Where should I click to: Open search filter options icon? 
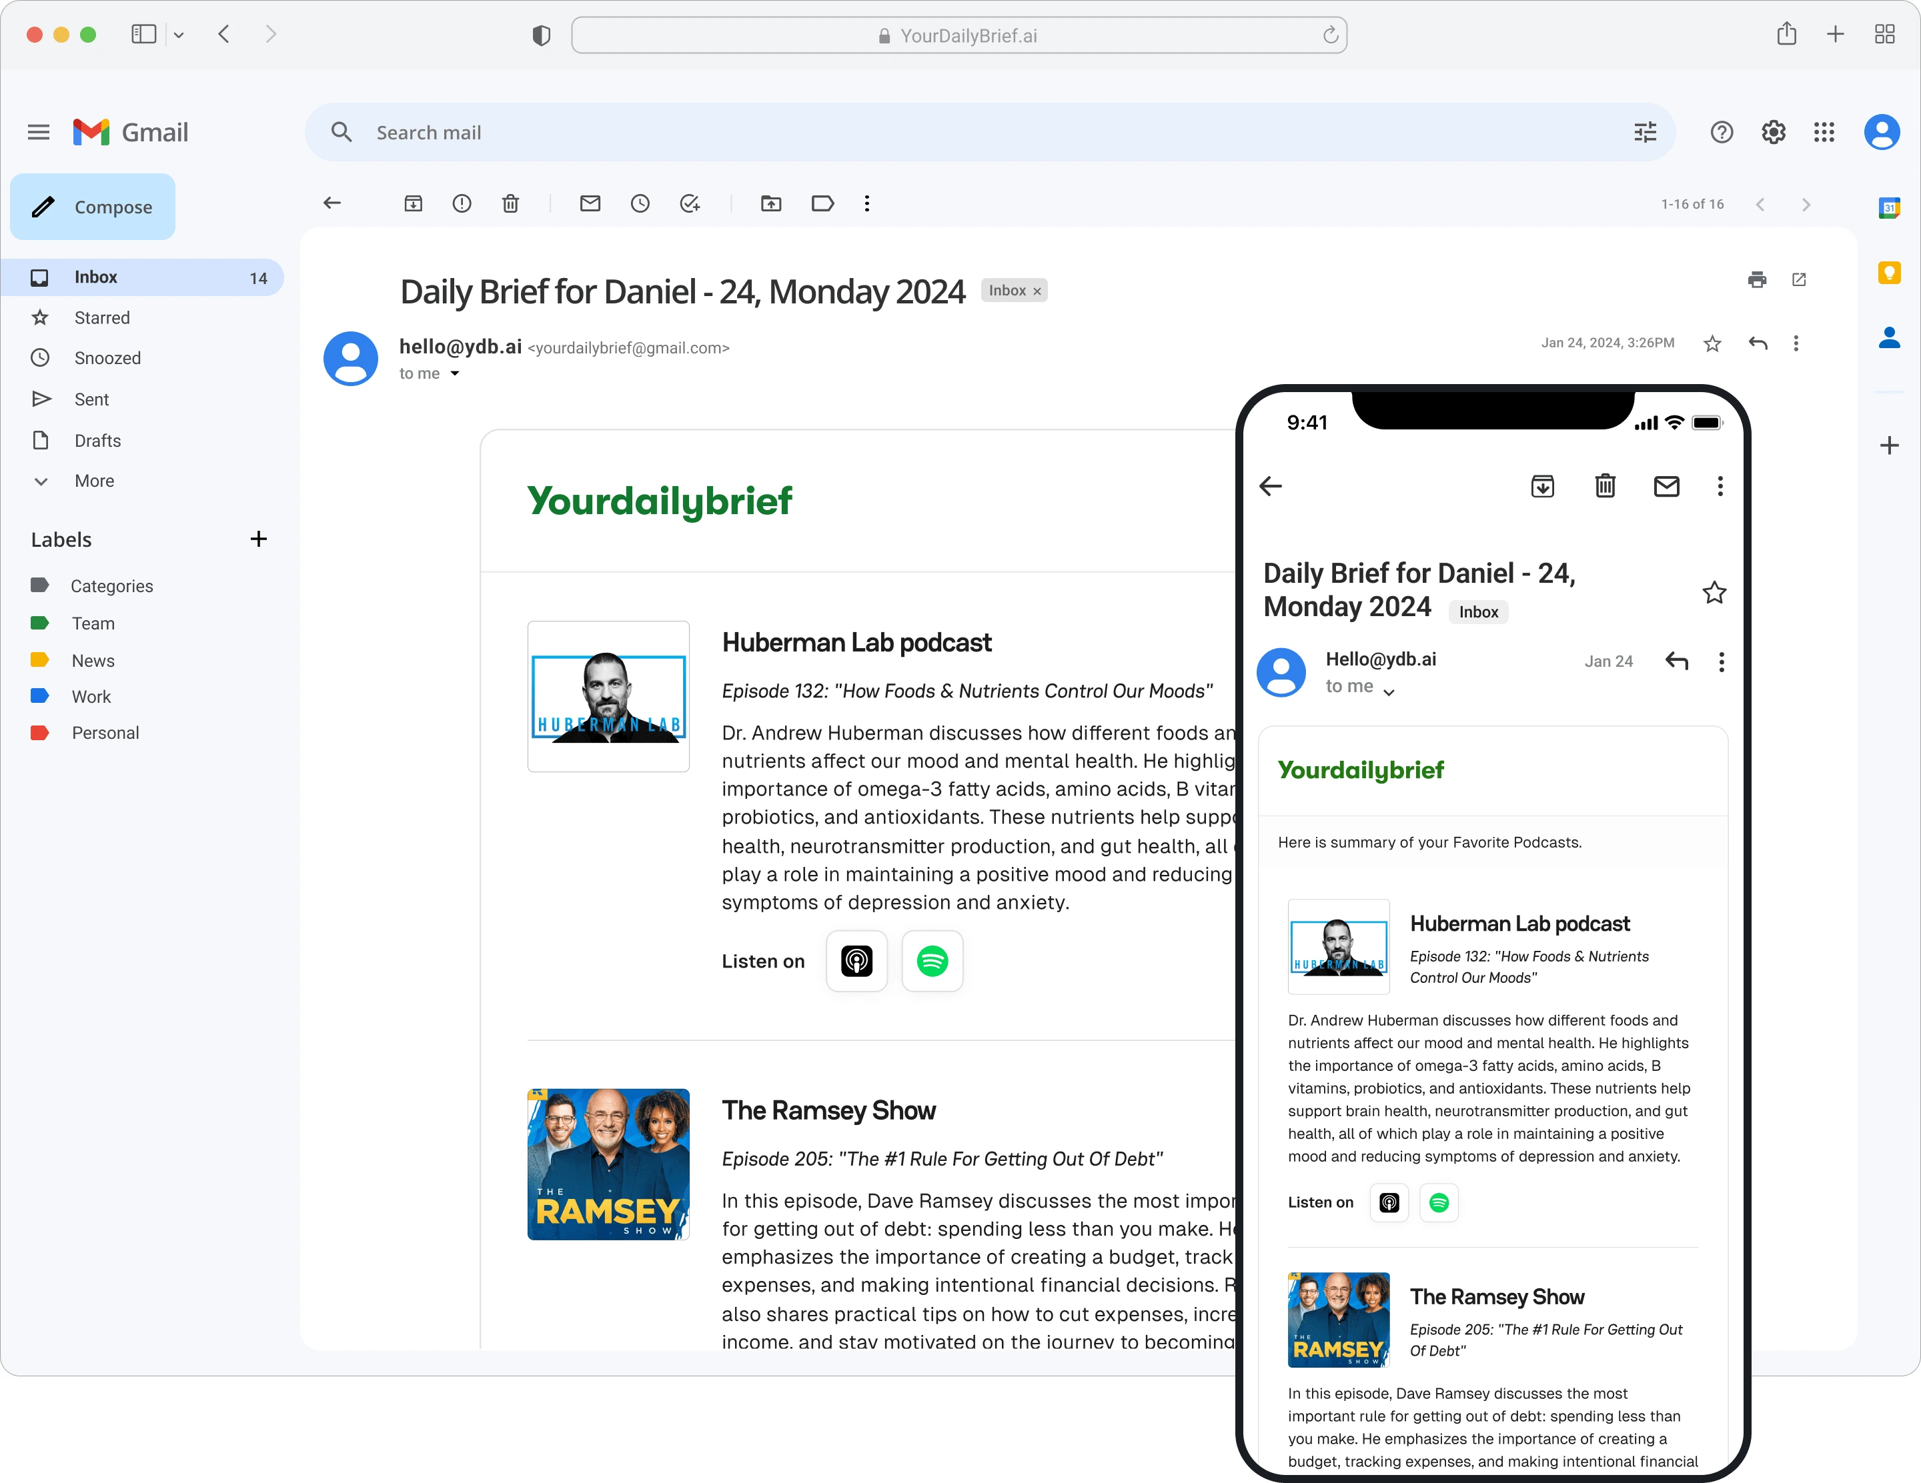click(x=1645, y=132)
